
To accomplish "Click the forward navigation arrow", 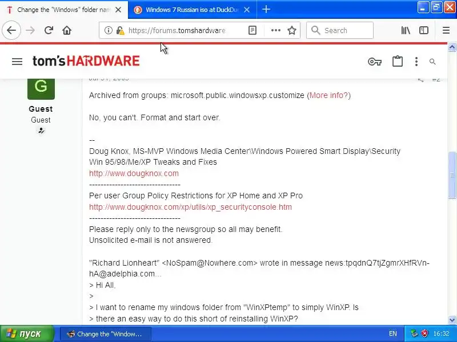I will point(30,30).
